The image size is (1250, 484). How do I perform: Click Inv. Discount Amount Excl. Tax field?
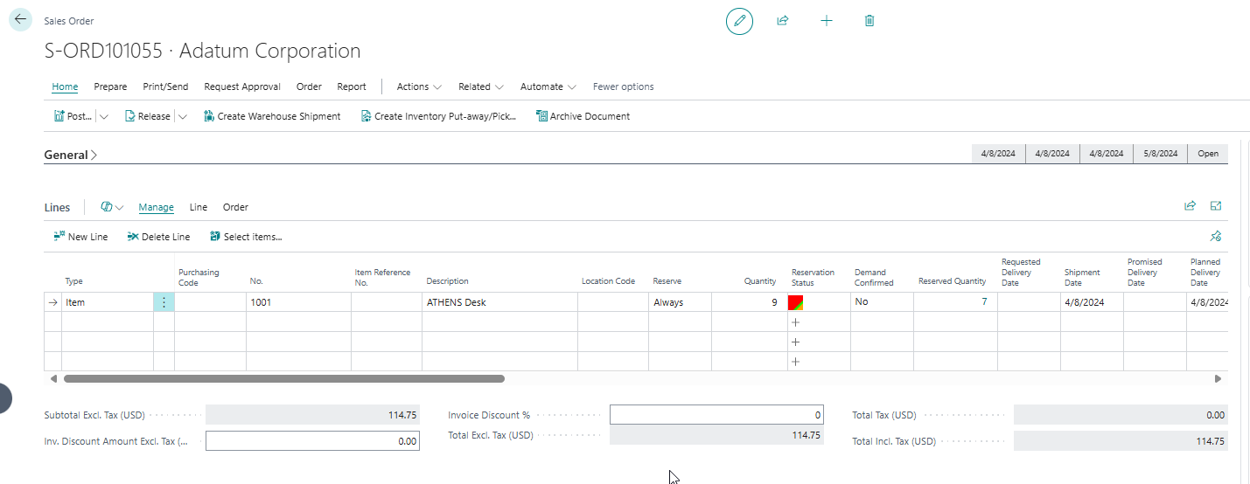[312, 441]
